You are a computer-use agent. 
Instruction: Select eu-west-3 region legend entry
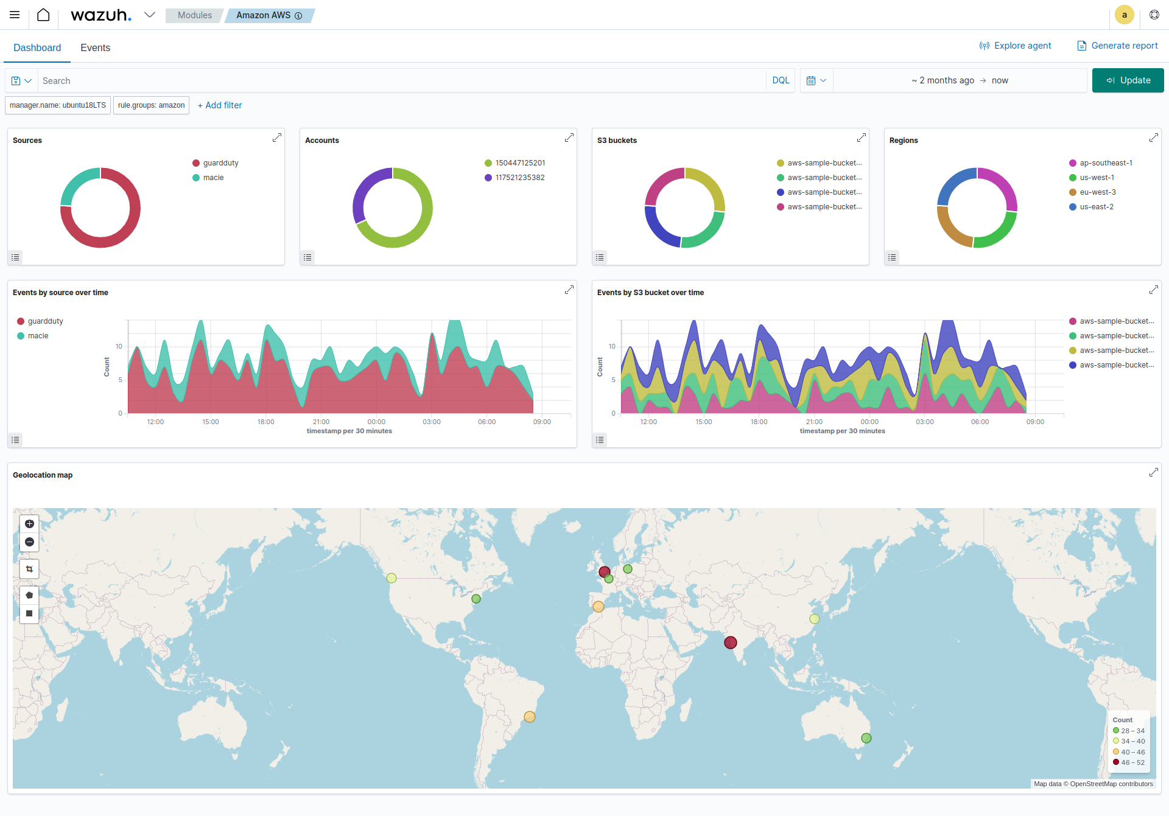point(1093,192)
